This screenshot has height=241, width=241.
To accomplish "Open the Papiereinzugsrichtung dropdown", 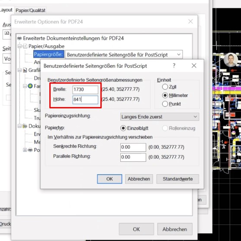I will pyautogui.click(x=160, y=117).
